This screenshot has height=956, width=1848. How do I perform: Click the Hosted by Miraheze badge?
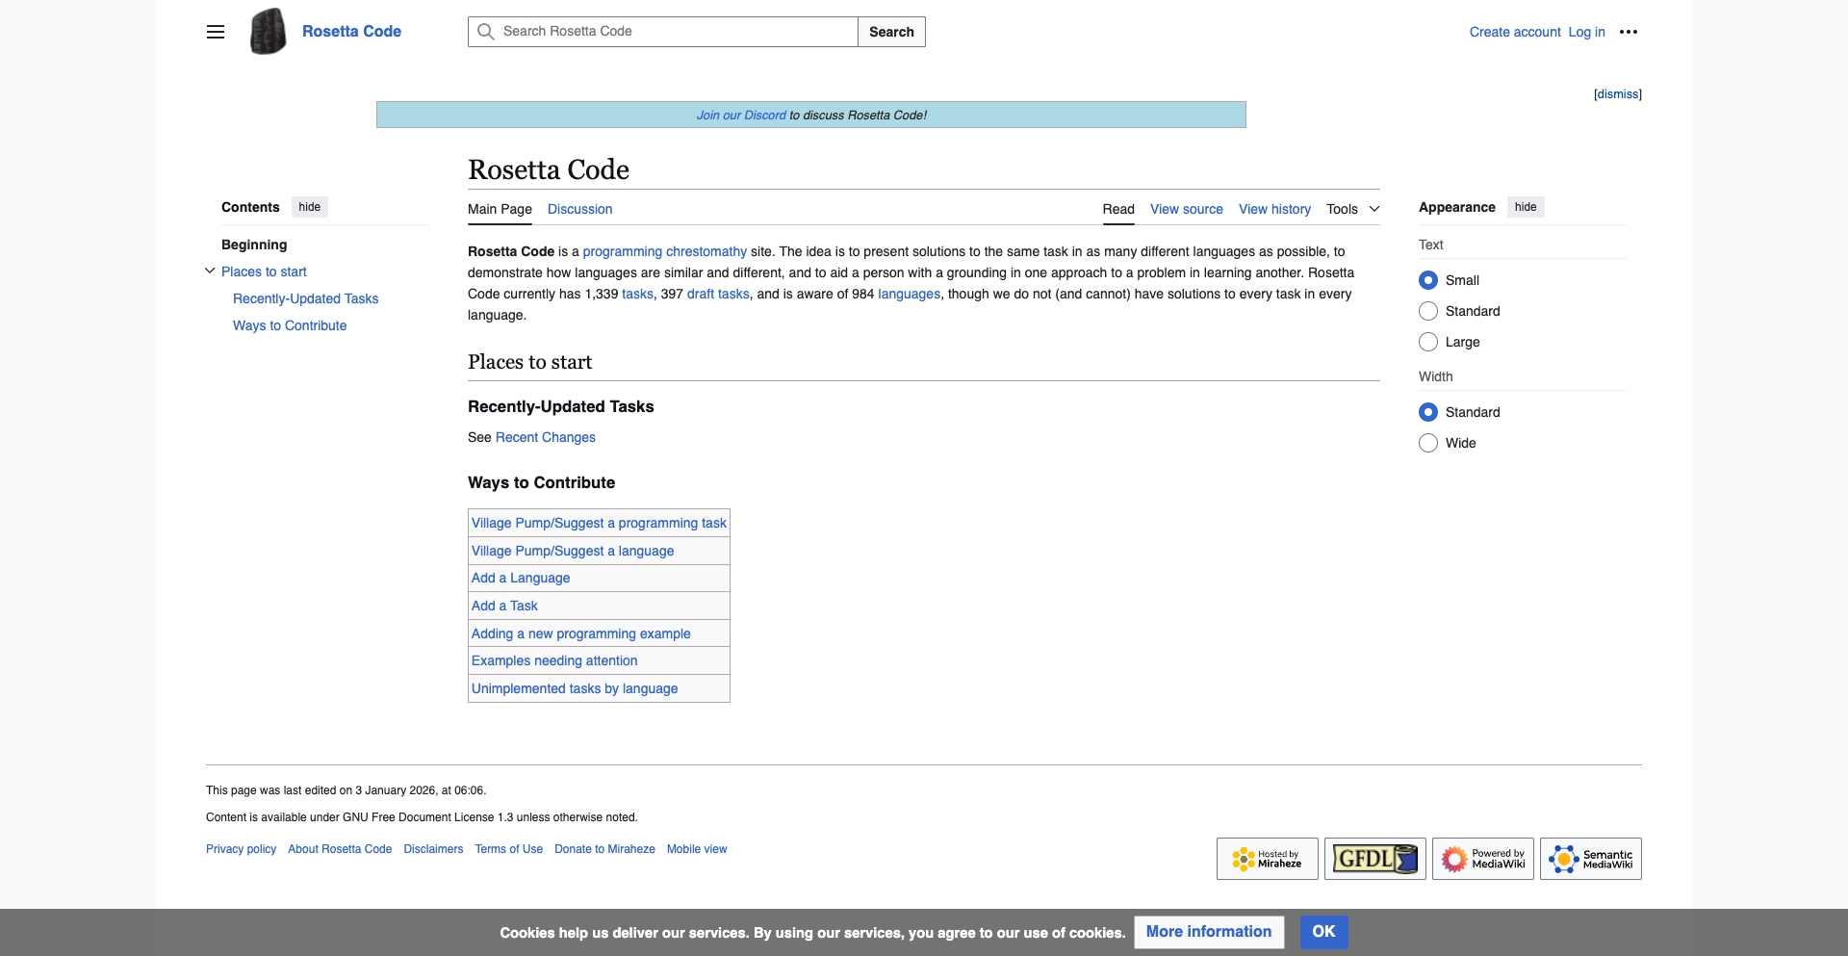(1266, 858)
